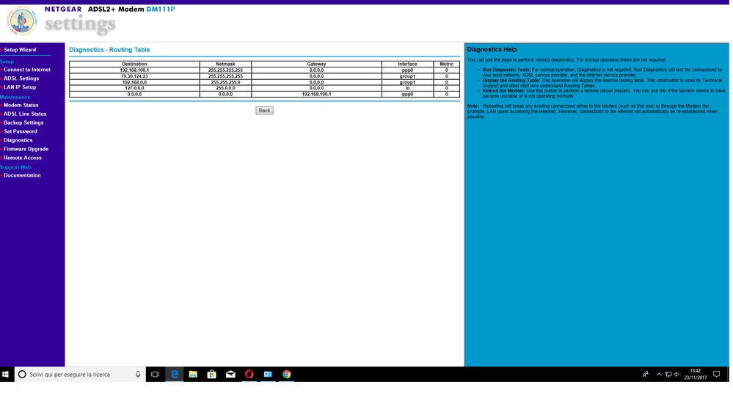This screenshot has width=733, height=412.
Task: Open Microsoft Store on taskbar
Action: pyautogui.click(x=212, y=374)
